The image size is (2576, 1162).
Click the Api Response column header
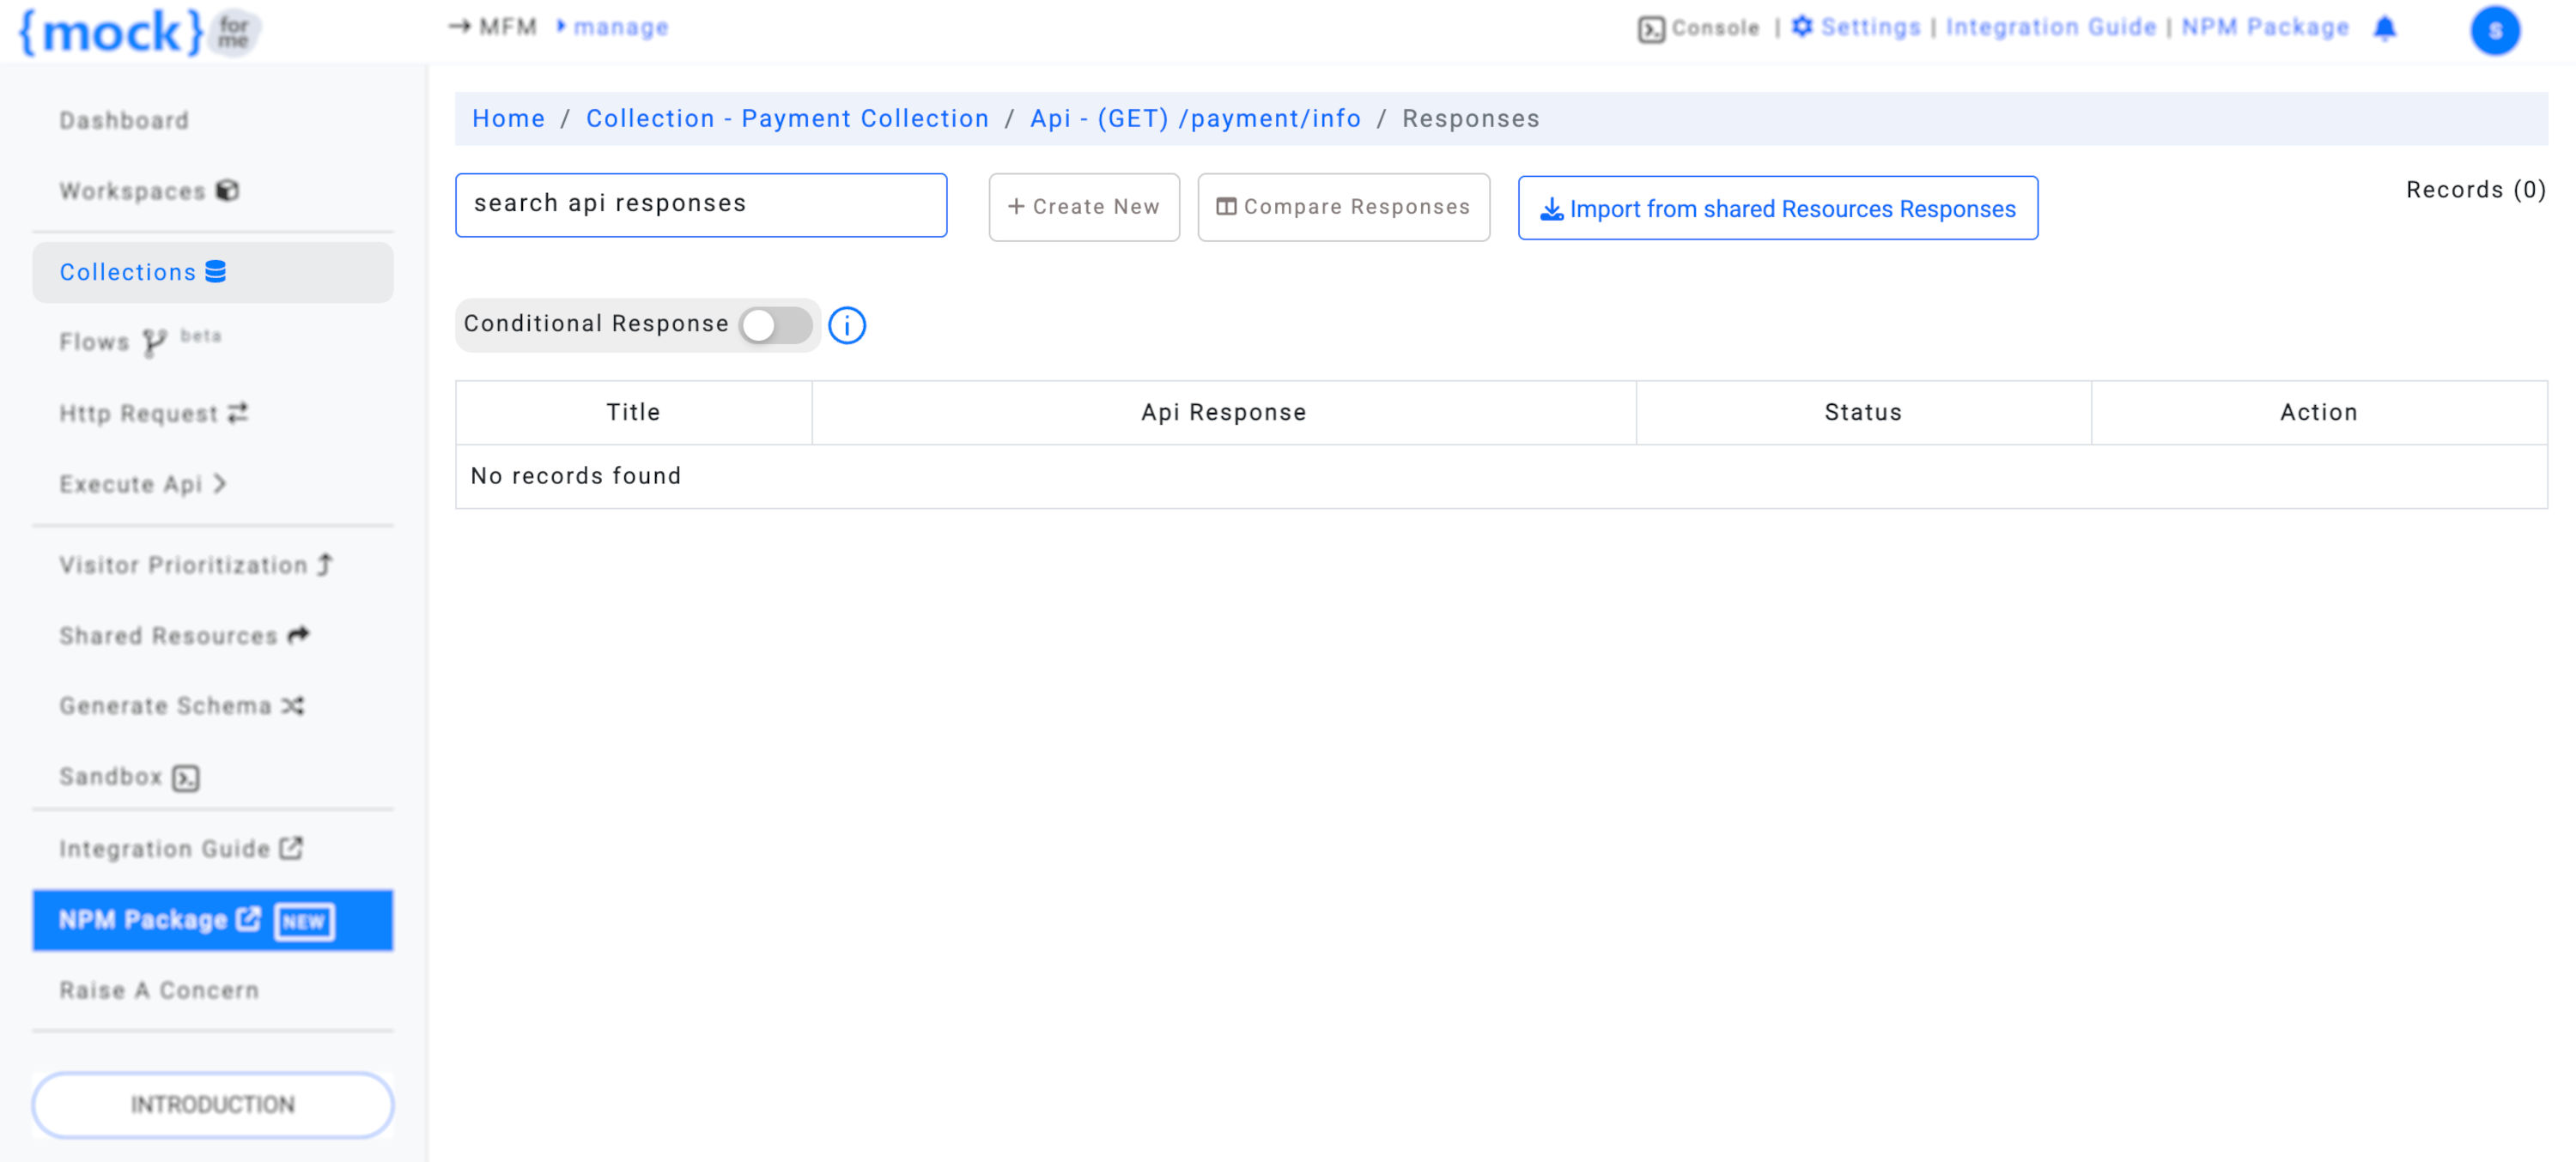[x=1223, y=412]
